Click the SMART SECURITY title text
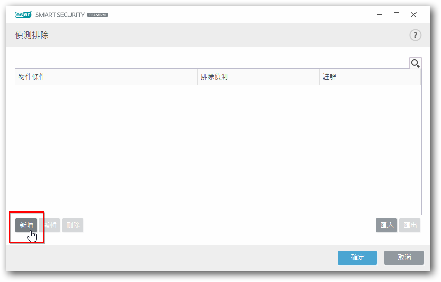The image size is (441, 282). [60, 15]
